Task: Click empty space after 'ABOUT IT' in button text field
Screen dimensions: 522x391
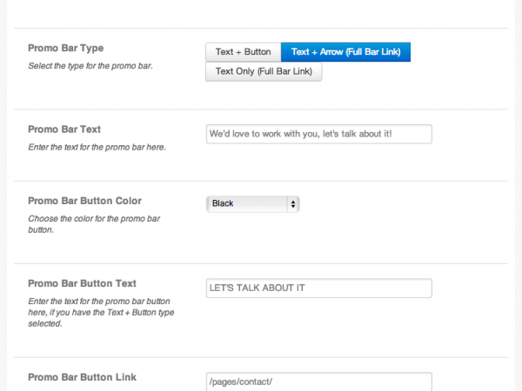Action: pyautogui.click(x=366, y=288)
